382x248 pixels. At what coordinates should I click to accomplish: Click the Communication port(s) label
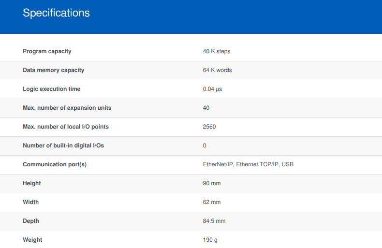(55, 164)
